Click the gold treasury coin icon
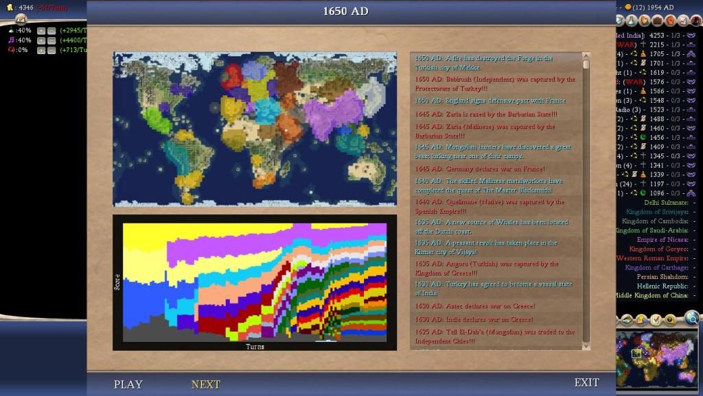This screenshot has width=703, height=396. coord(10,7)
